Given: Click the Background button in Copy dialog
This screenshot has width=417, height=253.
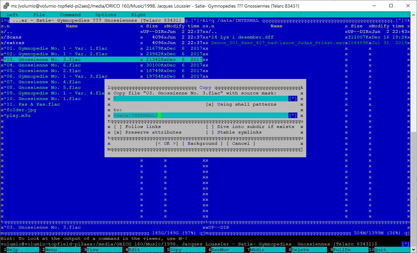Looking at the screenshot, I should [x=202, y=143].
